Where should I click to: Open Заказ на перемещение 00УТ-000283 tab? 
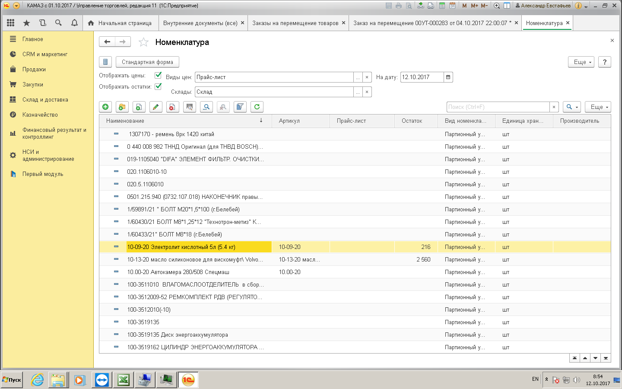tap(435, 23)
